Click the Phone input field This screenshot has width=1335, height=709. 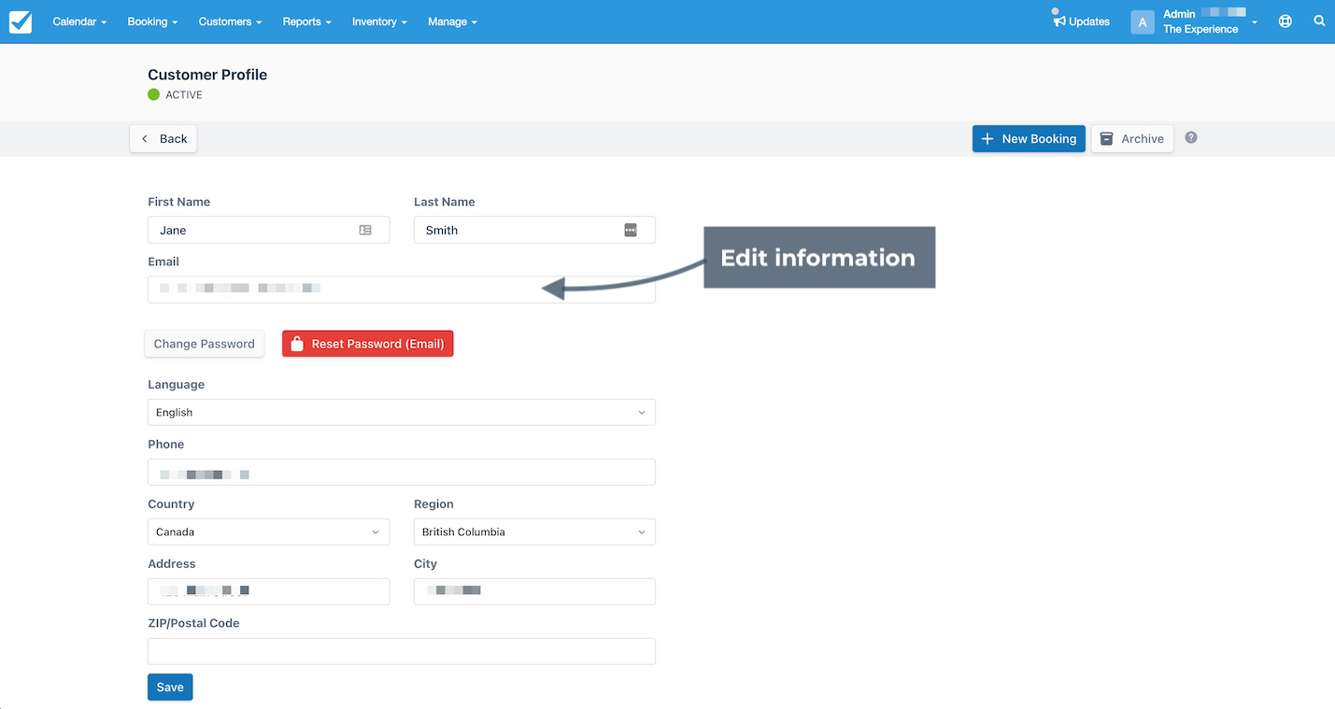(x=402, y=472)
